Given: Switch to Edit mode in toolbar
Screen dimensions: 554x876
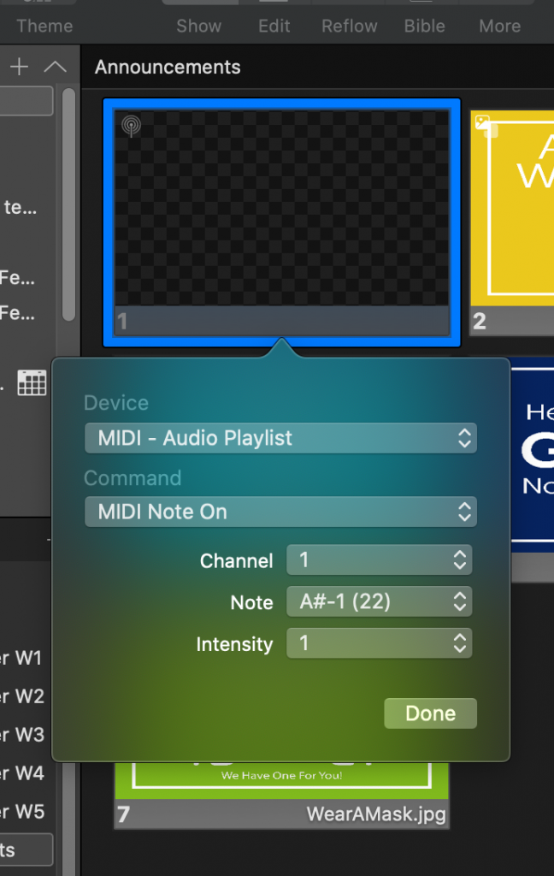Looking at the screenshot, I should pyautogui.click(x=274, y=26).
